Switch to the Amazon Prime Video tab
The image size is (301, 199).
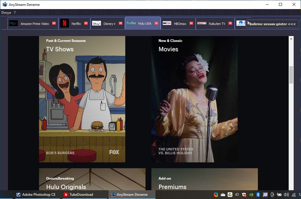[x=33, y=23]
